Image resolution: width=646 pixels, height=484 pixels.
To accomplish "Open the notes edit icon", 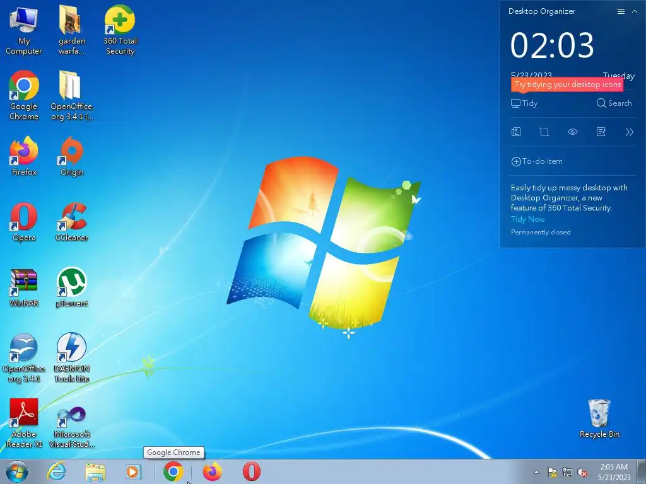I will pos(601,132).
